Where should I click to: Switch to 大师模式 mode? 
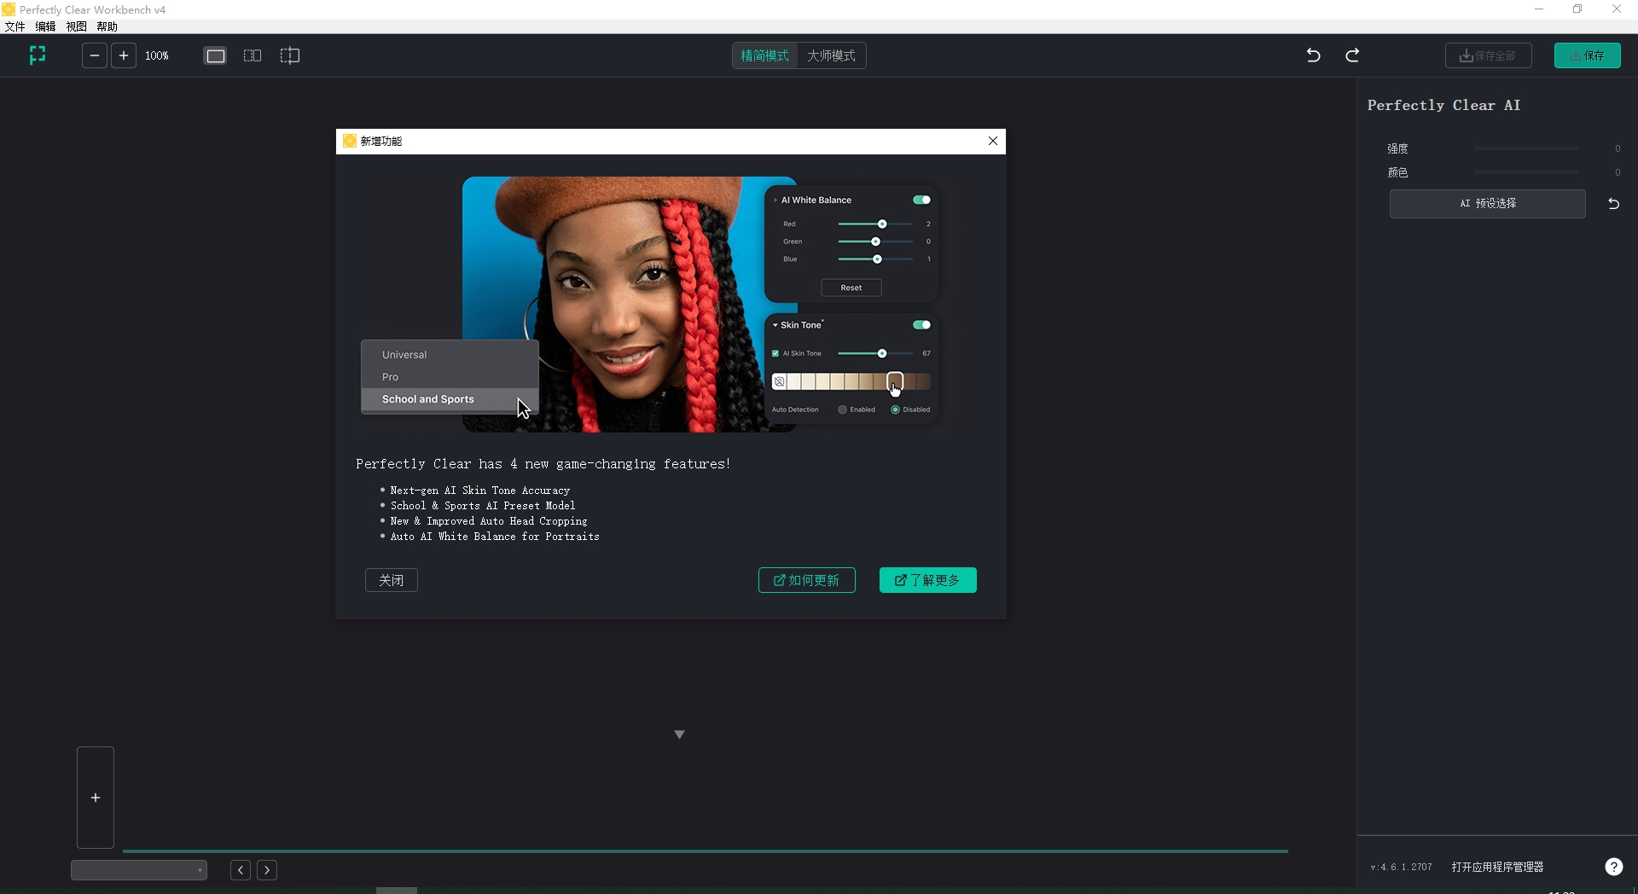click(x=831, y=55)
